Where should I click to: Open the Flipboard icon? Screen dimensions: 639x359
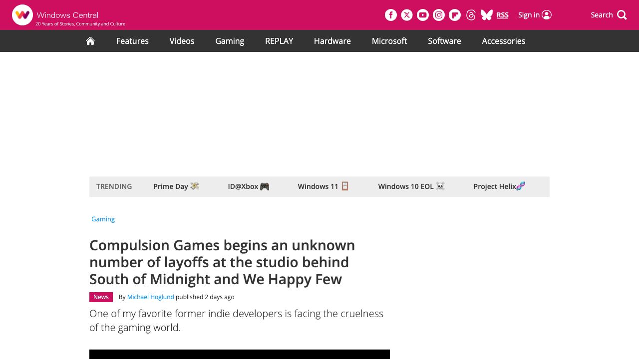pyautogui.click(x=455, y=15)
